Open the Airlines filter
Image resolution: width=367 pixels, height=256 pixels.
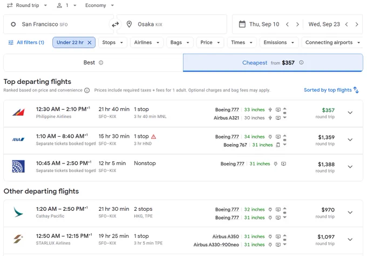(x=146, y=42)
